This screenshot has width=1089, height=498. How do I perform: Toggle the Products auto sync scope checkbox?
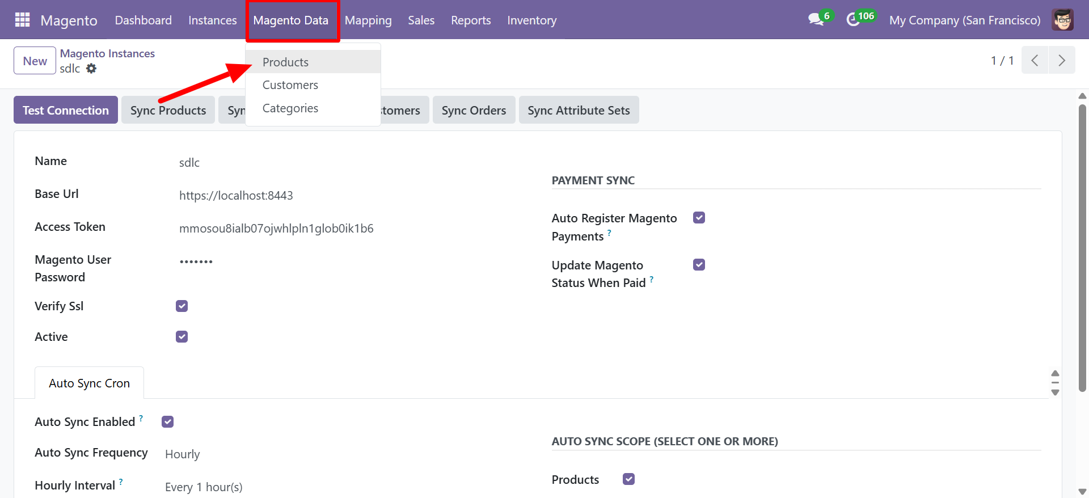(x=628, y=479)
